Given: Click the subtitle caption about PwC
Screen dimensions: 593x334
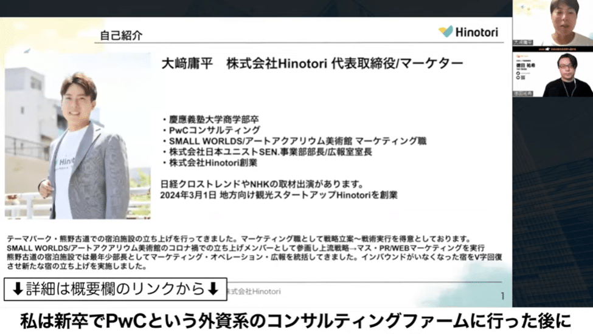Looking at the screenshot, I should pos(296,321).
